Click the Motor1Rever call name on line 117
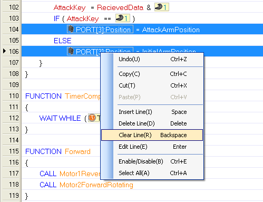Screen dimensions: 263x202 (x=80, y=174)
